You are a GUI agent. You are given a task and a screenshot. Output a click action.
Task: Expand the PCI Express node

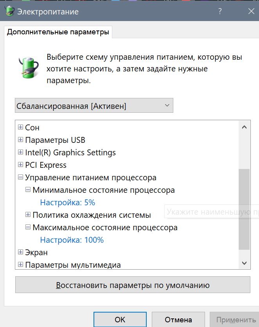(x=20, y=165)
